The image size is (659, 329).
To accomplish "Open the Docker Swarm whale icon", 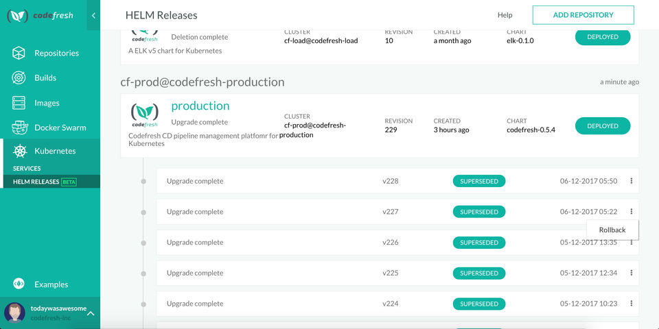I will 19,127.
